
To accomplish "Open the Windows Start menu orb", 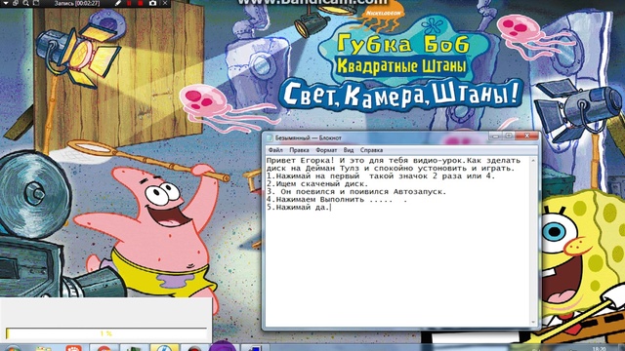I will tap(13, 348).
